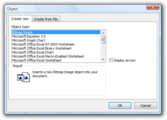Click the bitmap object icon in Result

[x=23, y=77]
